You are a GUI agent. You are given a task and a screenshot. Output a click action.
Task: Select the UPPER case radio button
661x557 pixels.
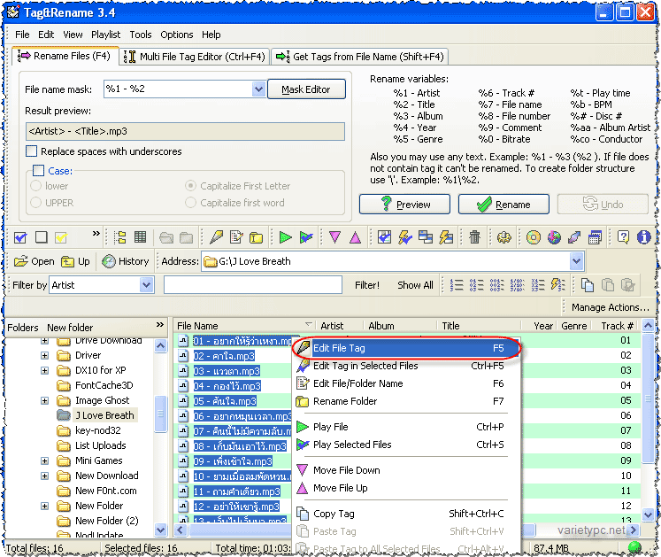coord(35,203)
